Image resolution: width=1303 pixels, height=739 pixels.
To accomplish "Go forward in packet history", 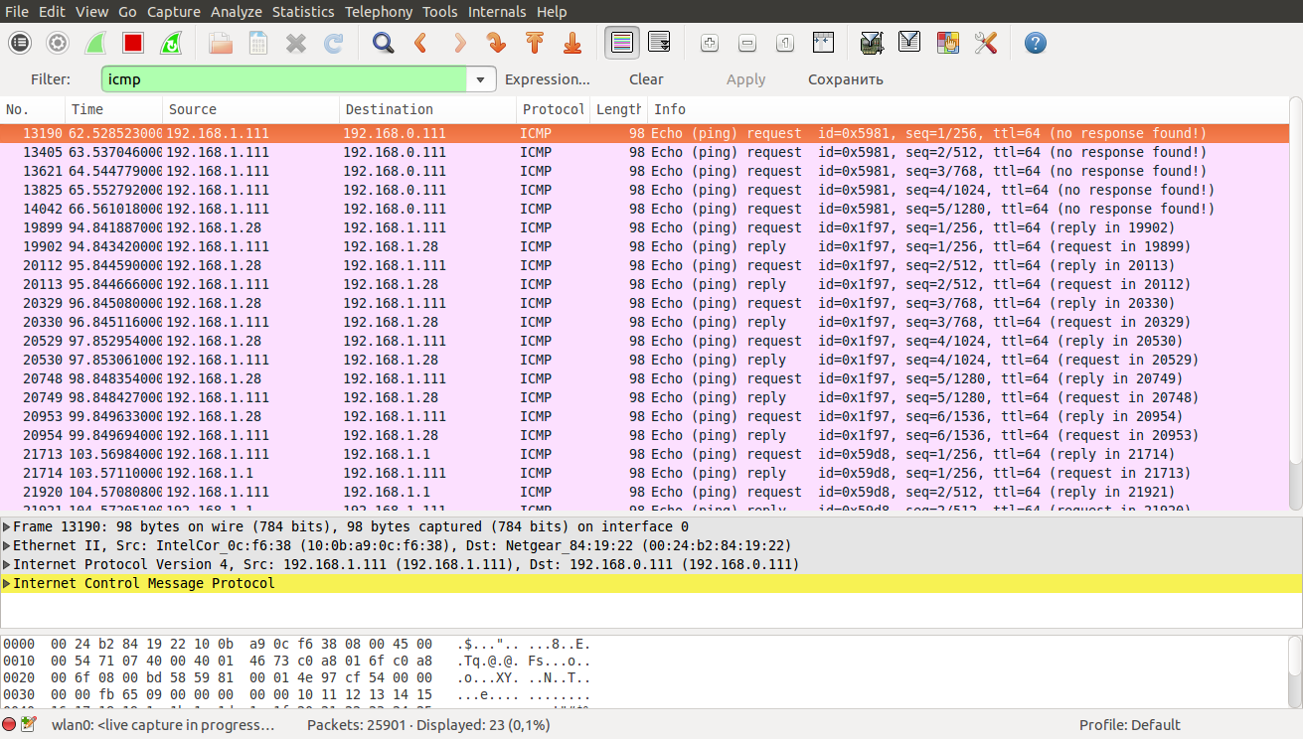I will 458,43.
